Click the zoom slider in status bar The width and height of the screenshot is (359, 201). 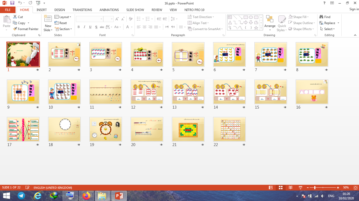[x=315, y=188]
